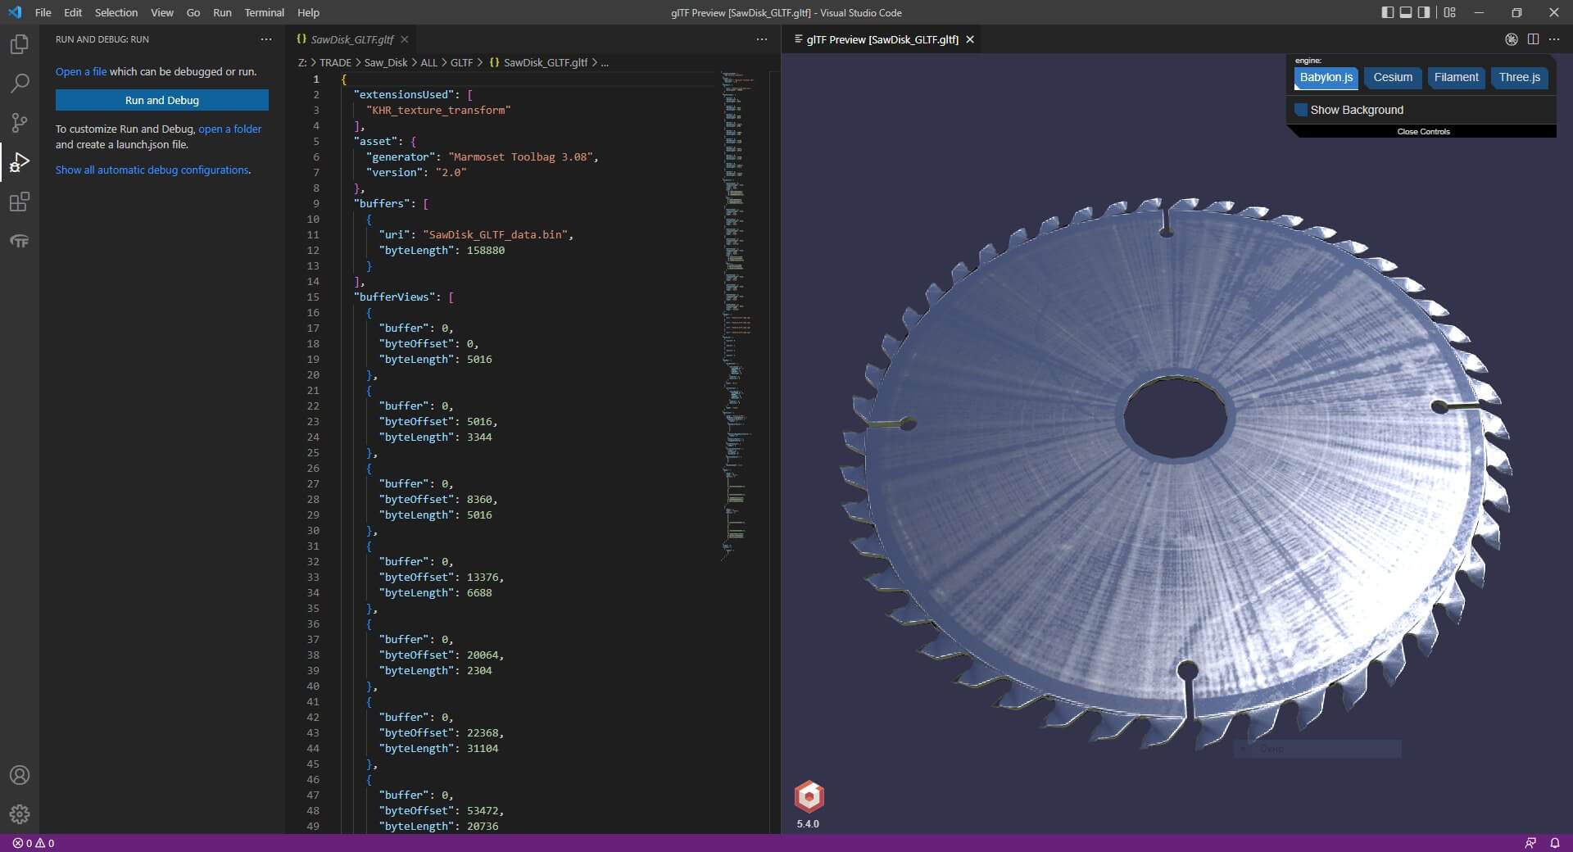The width and height of the screenshot is (1573, 852).
Task: Split the glTF preview editor right
Action: click(1533, 39)
